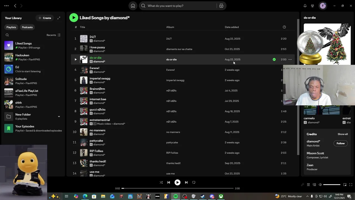Skip to the previous track

pos(169,182)
